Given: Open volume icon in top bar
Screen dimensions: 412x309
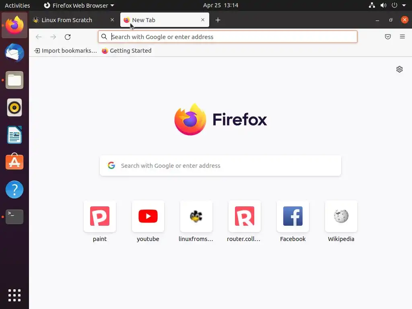Looking at the screenshot, I should 383,5.
